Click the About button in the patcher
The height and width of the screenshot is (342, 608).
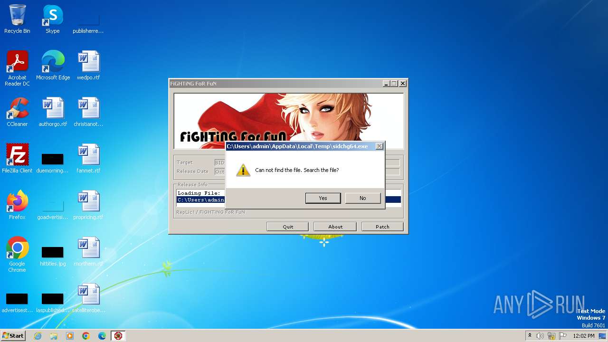pos(335,227)
